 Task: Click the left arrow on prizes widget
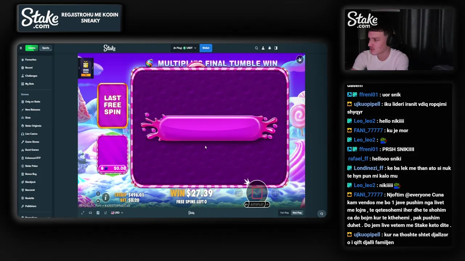pyautogui.click(x=79, y=68)
